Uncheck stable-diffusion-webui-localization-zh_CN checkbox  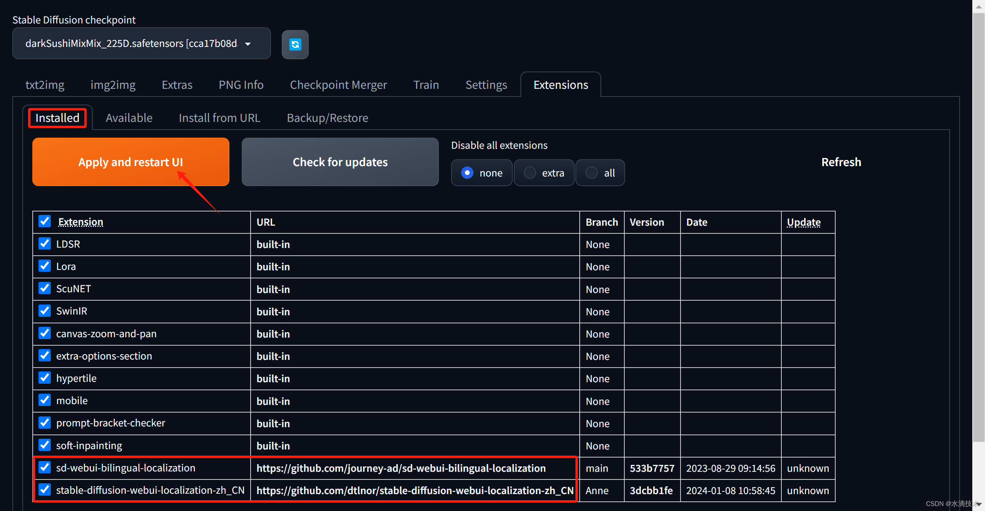pyautogui.click(x=45, y=490)
